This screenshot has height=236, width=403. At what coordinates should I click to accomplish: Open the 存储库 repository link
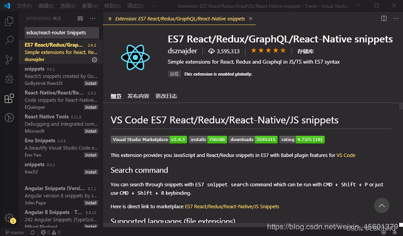point(305,52)
